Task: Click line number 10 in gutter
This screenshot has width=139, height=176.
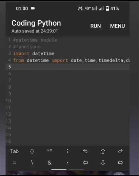Action: pyautogui.click(x=8, y=101)
